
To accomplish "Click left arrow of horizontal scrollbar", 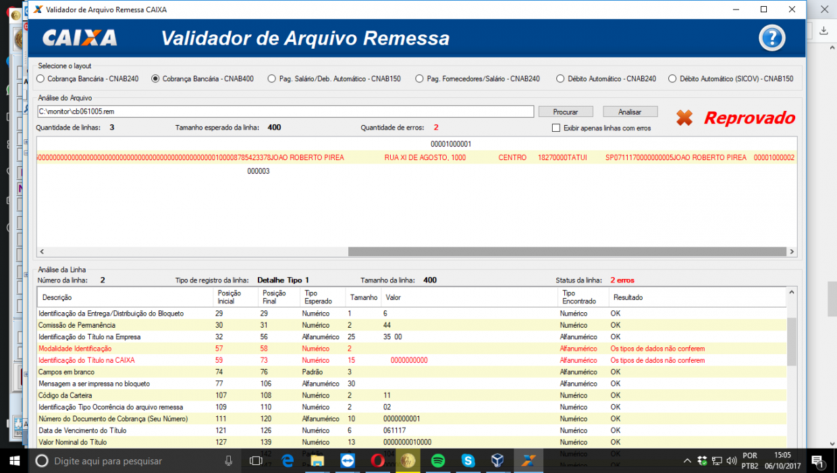I will tap(42, 251).
